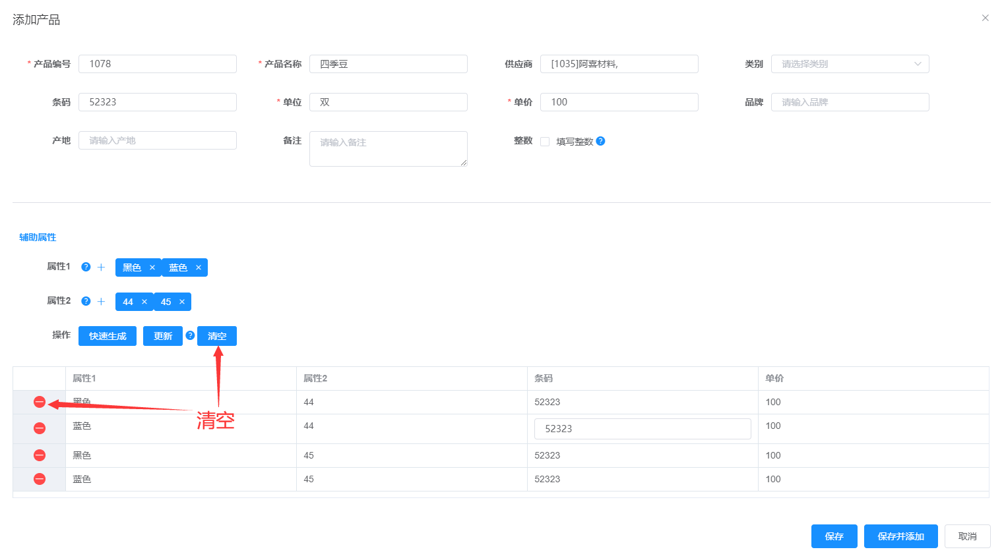1004x560 pixels.
Task: Click the 快速生成 button
Action: [108, 336]
